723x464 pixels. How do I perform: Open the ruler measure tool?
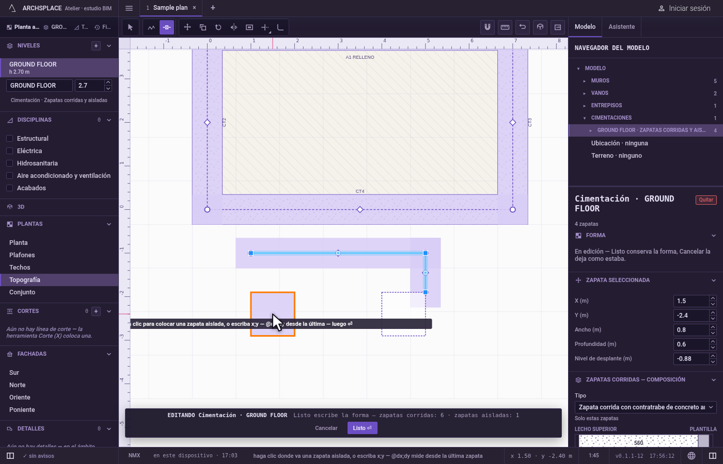505,27
